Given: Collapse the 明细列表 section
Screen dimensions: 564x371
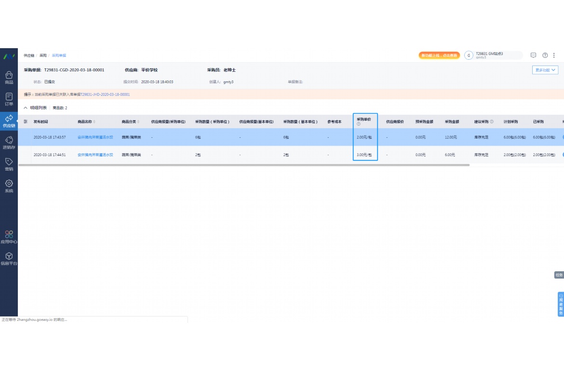Looking at the screenshot, I should coord(26,108).
